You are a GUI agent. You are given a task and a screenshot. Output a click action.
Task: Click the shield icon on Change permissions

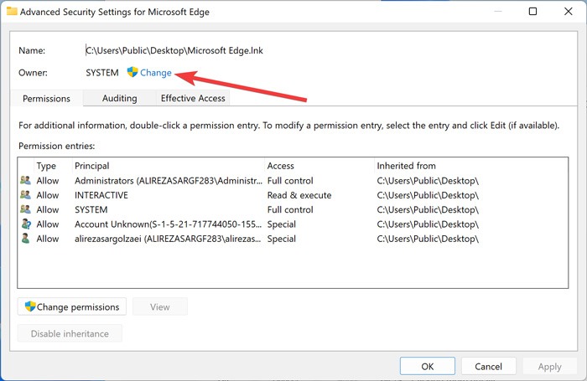click(x=30, y=306)
